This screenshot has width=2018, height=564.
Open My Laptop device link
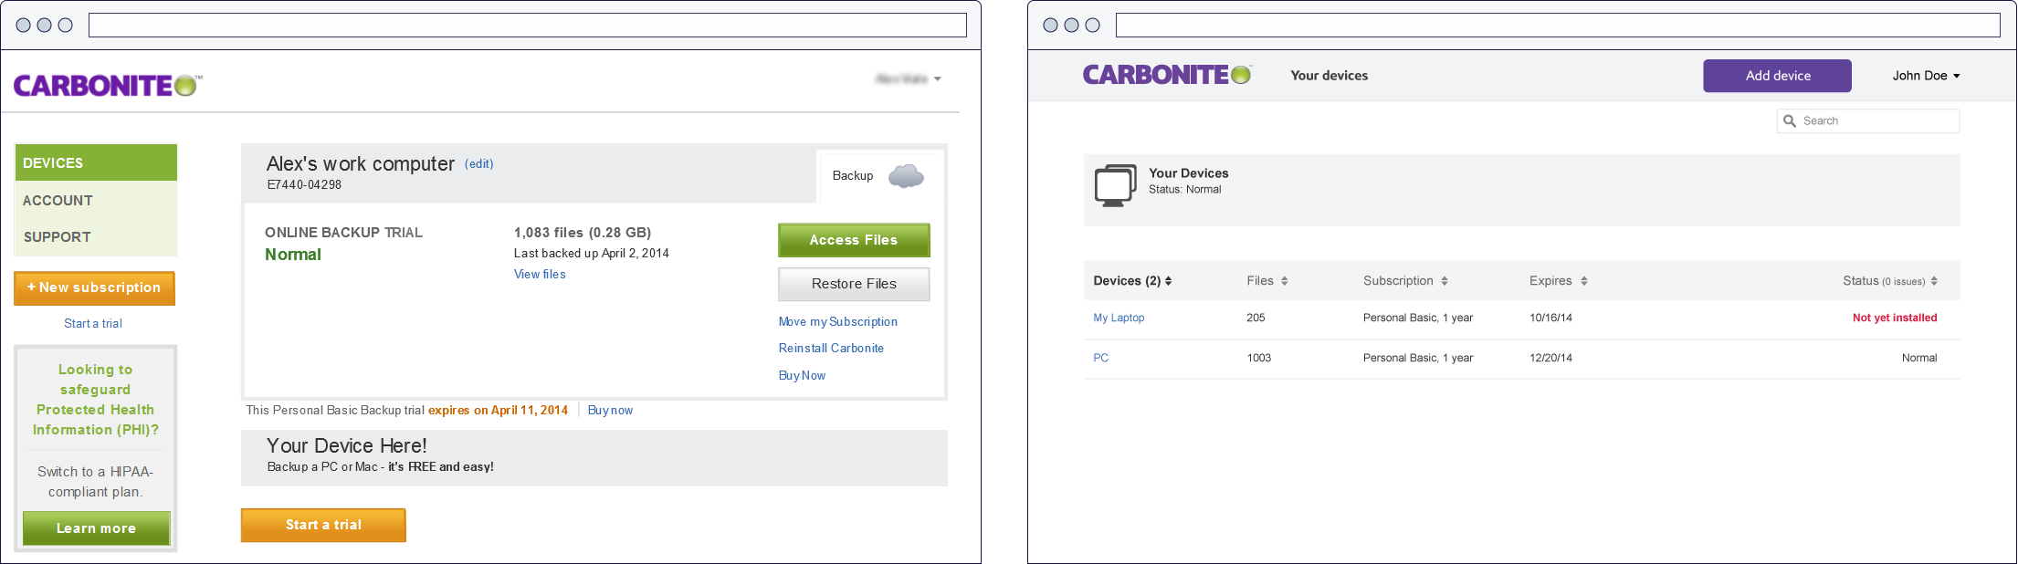(x=1119, y=318)
